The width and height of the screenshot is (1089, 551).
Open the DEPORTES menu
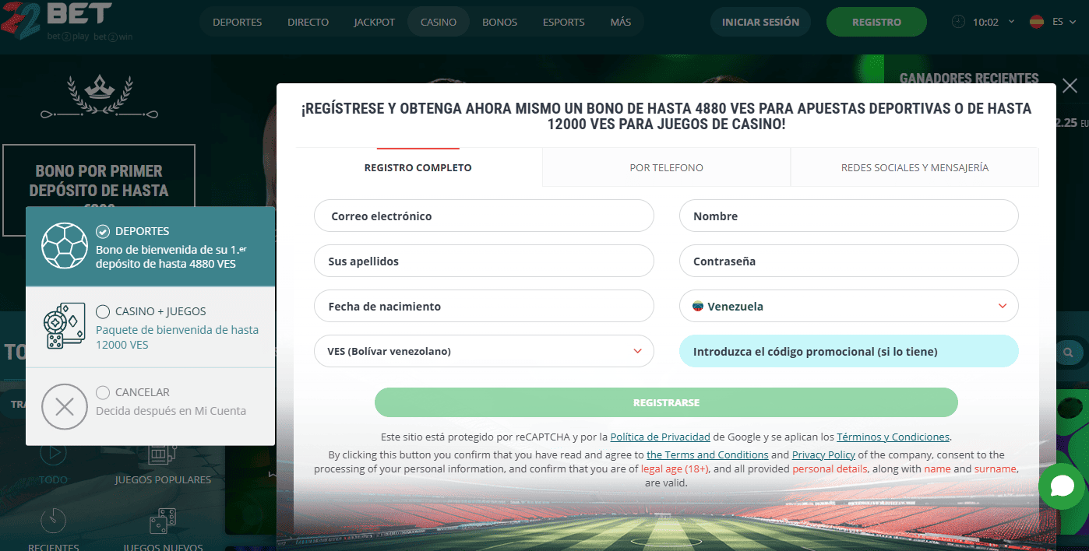[238, 22]
